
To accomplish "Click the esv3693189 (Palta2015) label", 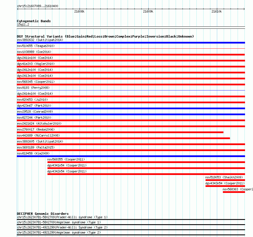I will [x=36, y=147].
